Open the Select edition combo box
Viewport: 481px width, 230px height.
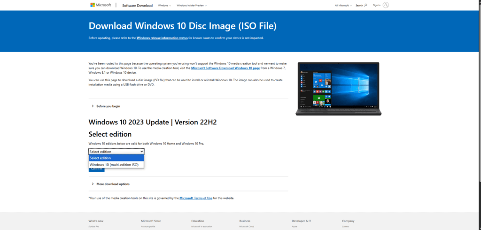[116, 152]
